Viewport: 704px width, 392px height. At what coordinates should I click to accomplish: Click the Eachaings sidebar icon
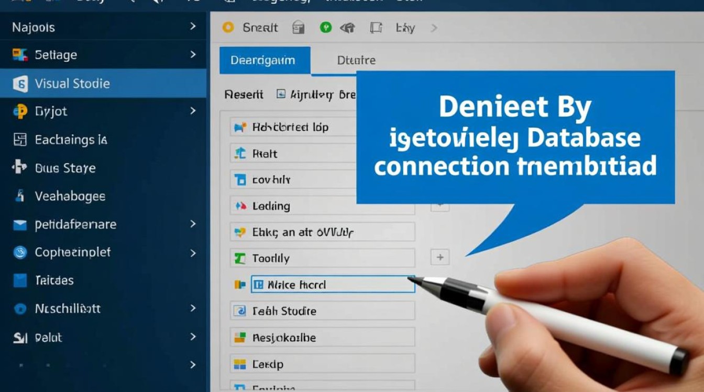pos(19,140)
